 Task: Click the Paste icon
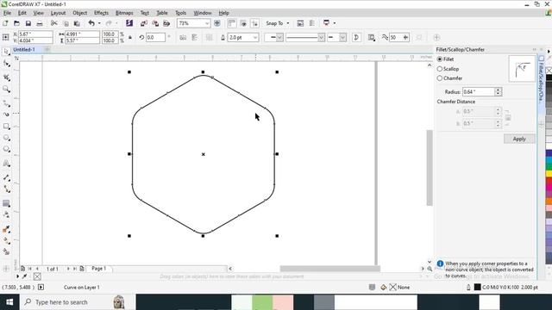tap(77, 23)
